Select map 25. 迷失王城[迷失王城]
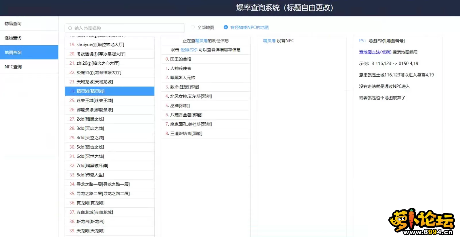 (110, 101)
